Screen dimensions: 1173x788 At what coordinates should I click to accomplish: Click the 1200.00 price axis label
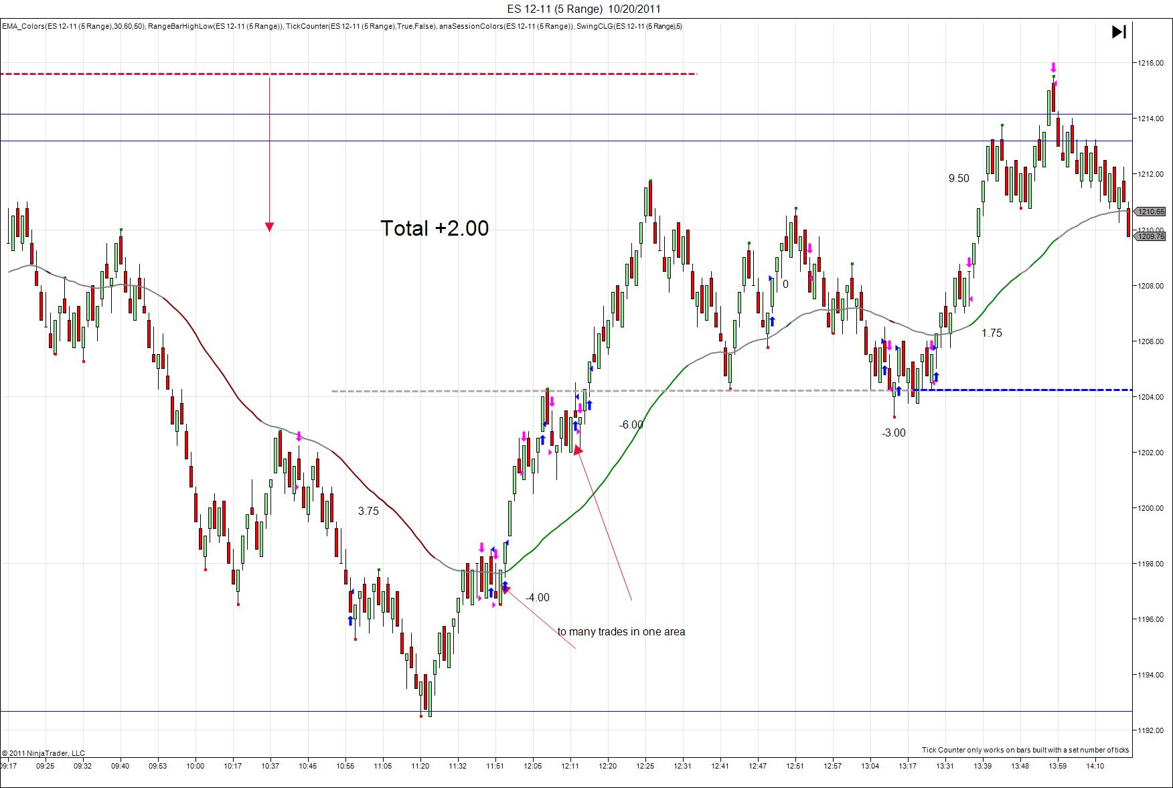tap(1150, 508)
